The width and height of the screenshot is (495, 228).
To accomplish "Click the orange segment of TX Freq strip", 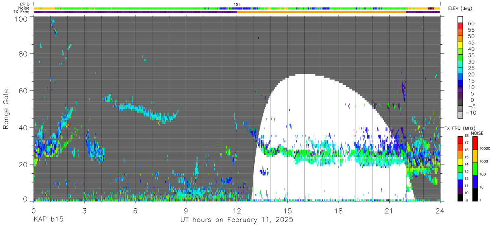I will pyautogui.click(x=321, y=12).
